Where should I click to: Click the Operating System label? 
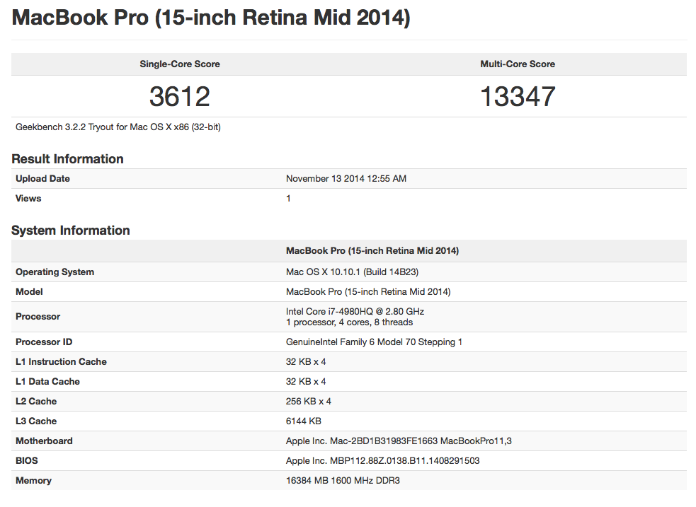tap(55, 272)
